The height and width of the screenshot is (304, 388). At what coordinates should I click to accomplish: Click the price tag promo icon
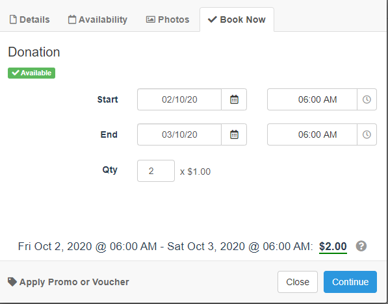pos(12,282)
